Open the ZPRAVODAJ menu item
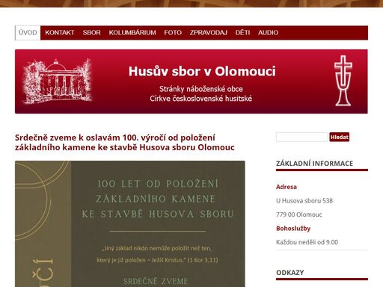383x287 pixels. pos(209,33)
